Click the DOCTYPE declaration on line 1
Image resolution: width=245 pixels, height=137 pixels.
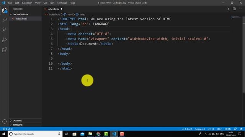[x=73, y=19]
